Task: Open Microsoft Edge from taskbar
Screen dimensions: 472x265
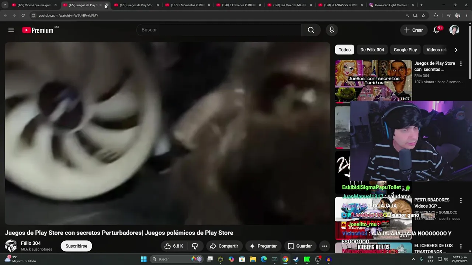Action: (264, 259)
